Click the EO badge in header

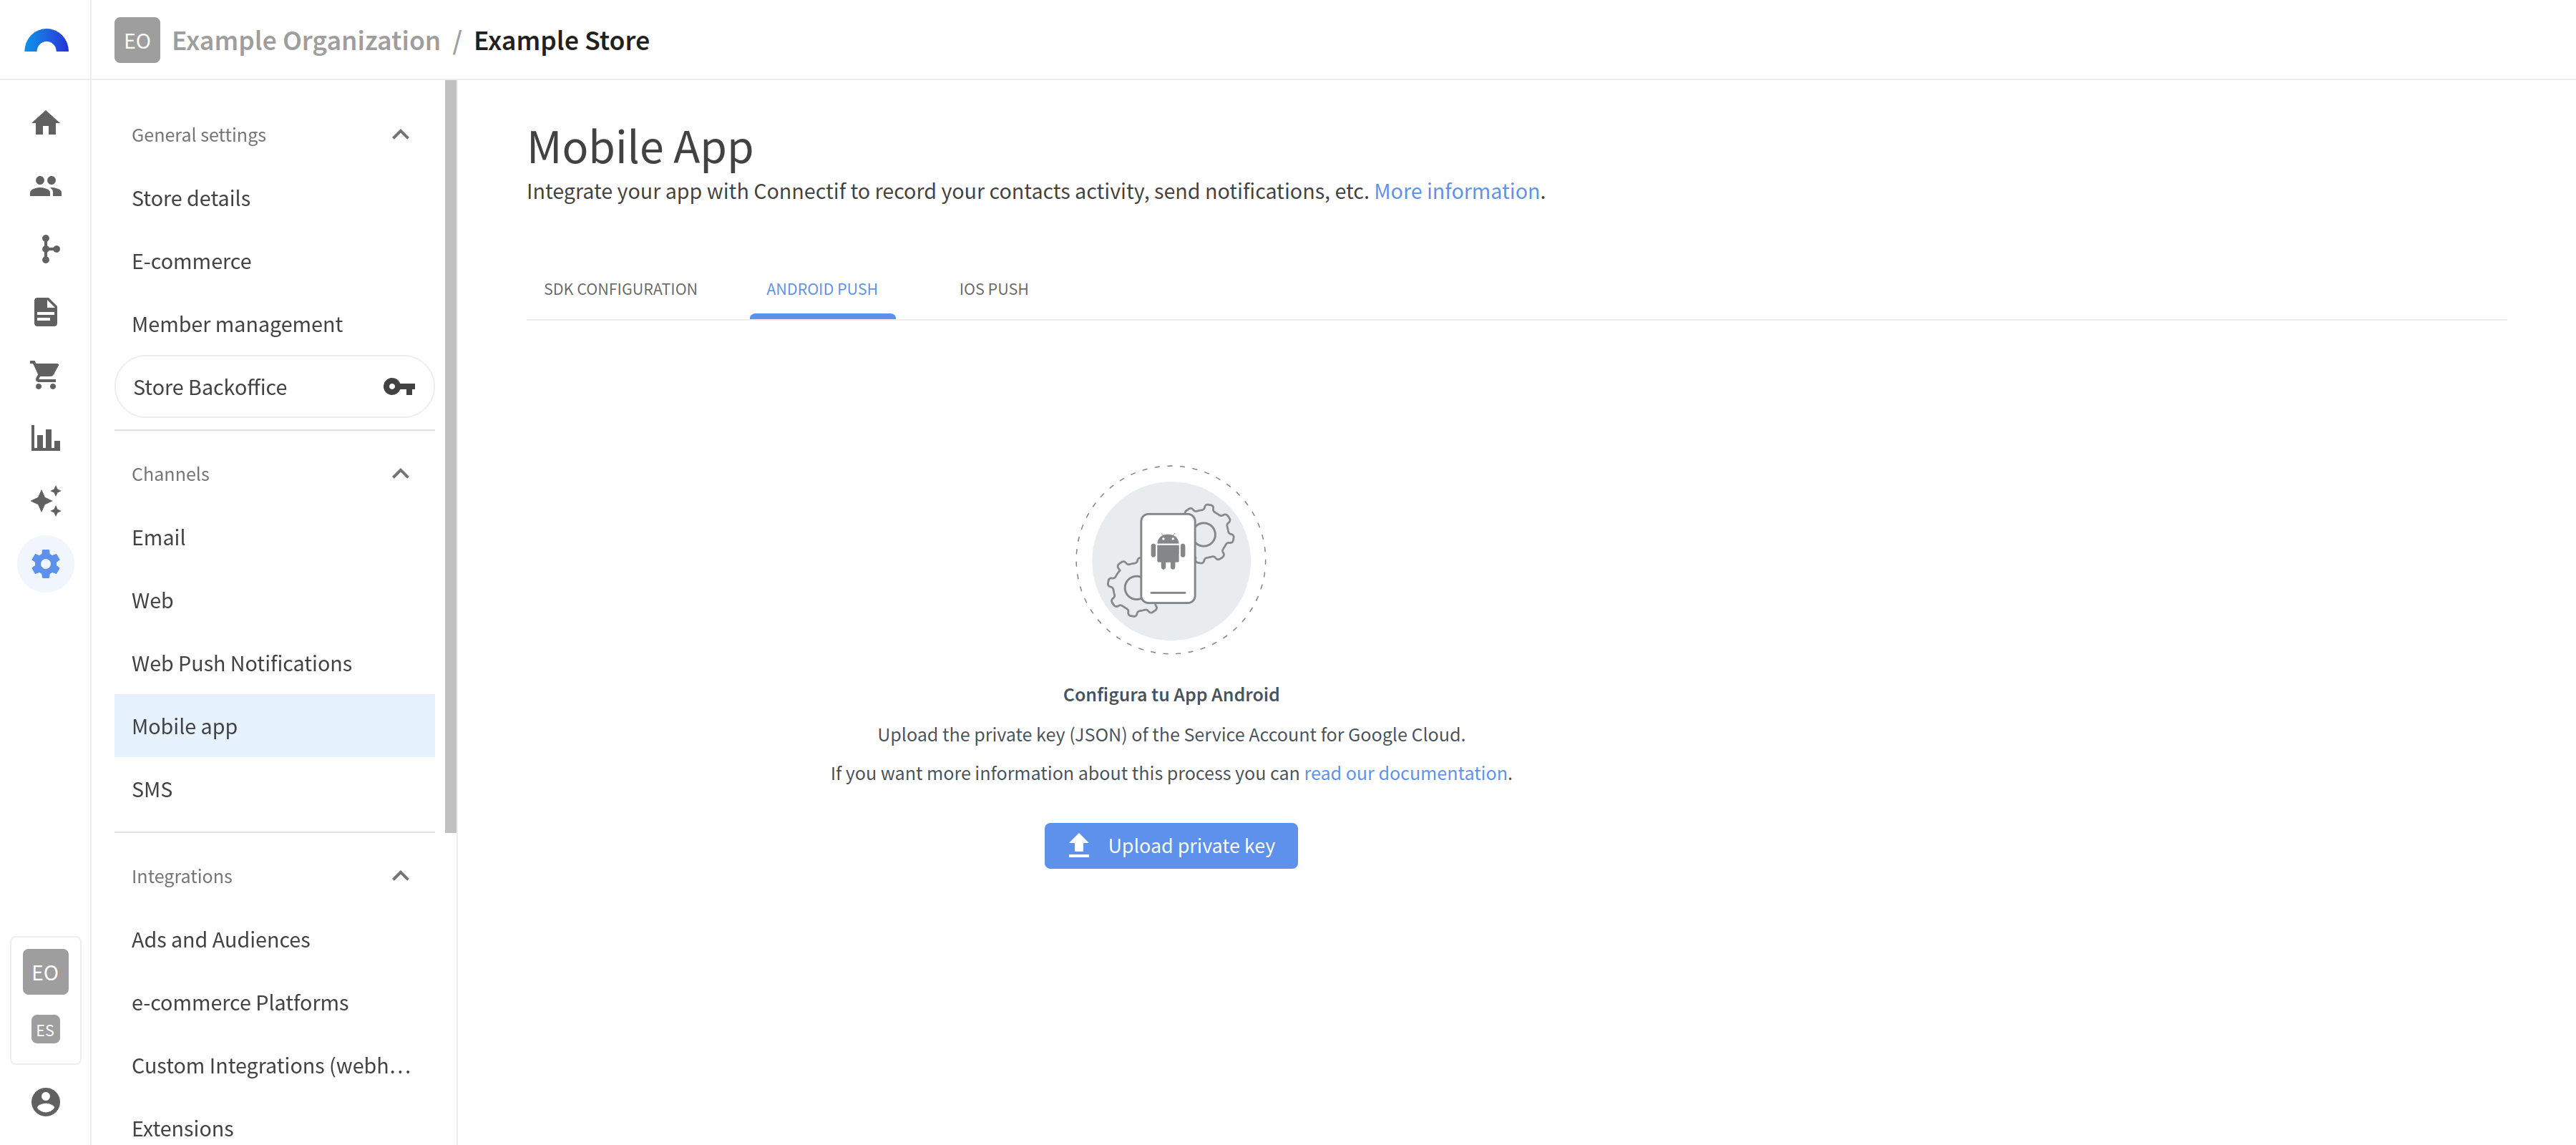pos(137,41)
